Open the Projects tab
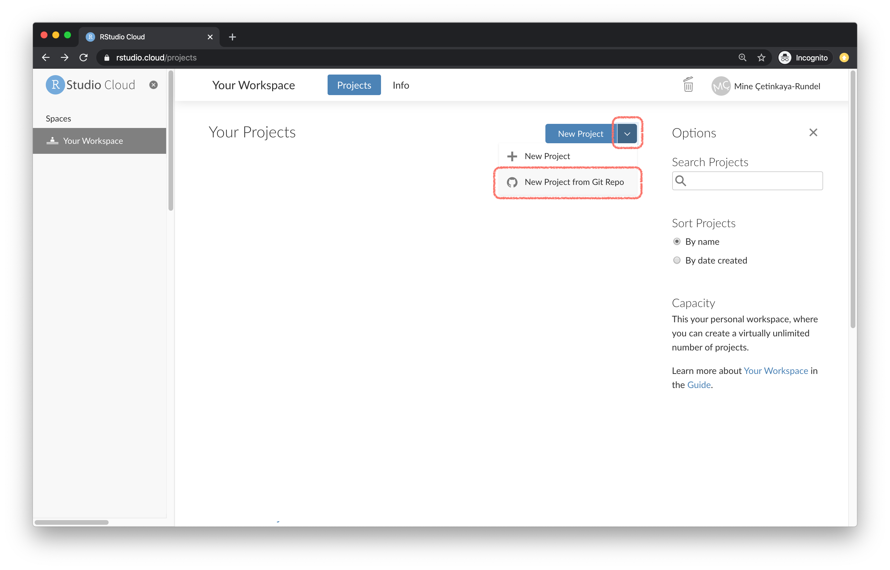Image resolution: width=890 pixels, height=570 pixels. (354, 85)
